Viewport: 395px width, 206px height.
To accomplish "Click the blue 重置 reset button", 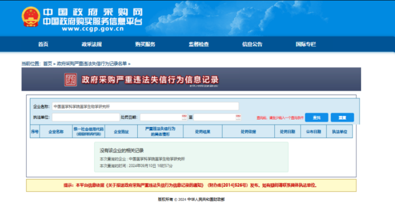I will coord(342,117).
